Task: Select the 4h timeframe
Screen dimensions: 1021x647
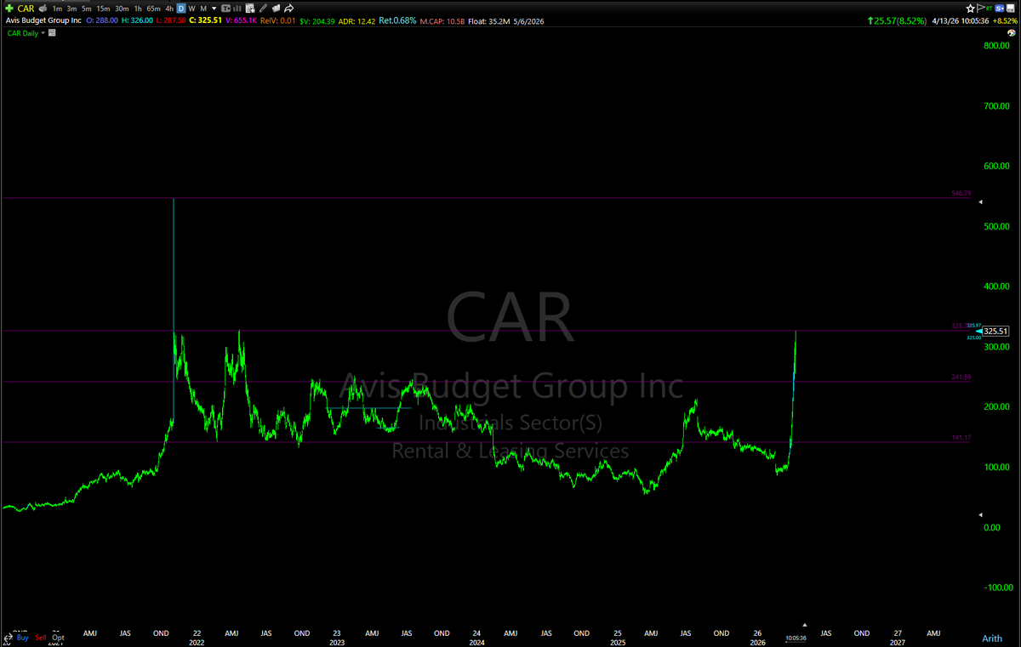Action: click(169, 9)
